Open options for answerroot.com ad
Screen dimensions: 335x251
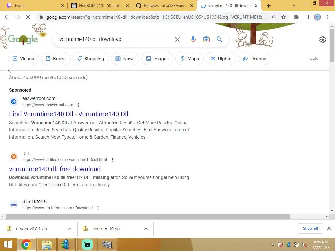(x=79, y=105)
